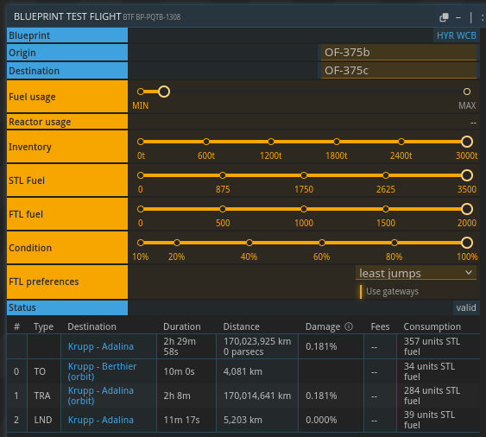
Task: Open the least jumps dropdown
Action: pos(415,273)
